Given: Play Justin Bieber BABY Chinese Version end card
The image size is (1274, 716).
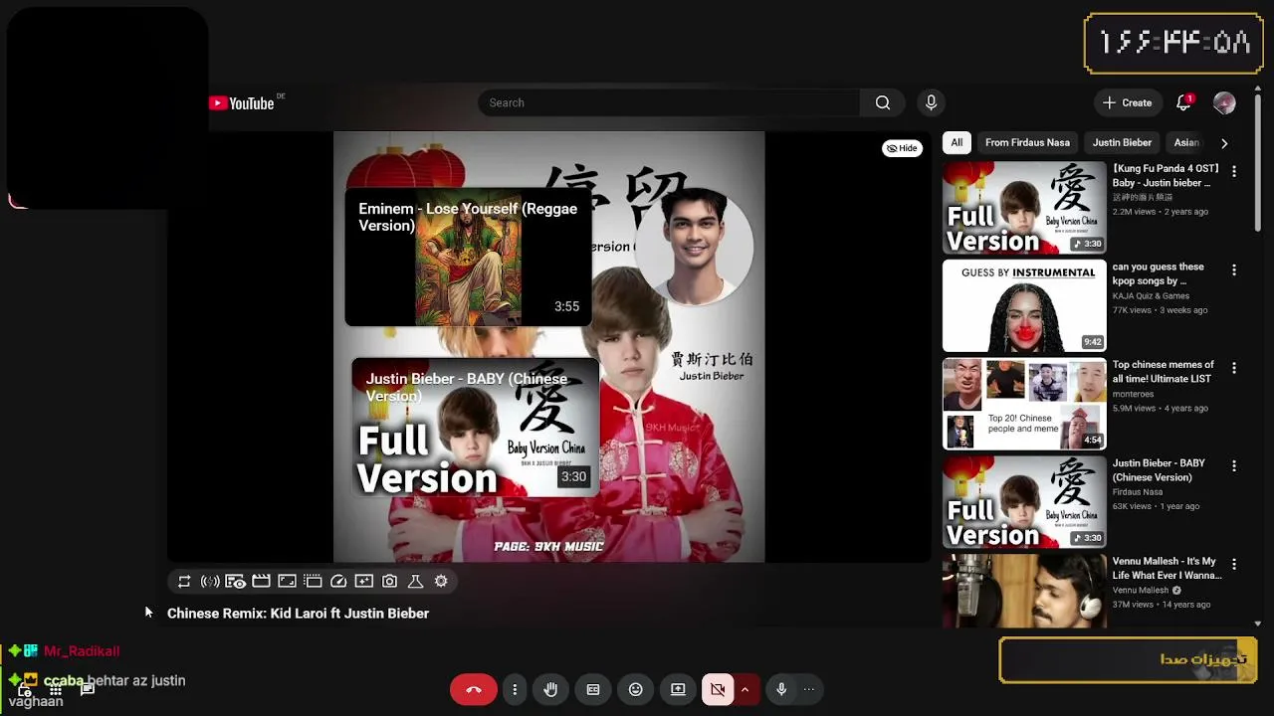Looking at the screenshot, I should coord(475,428).
